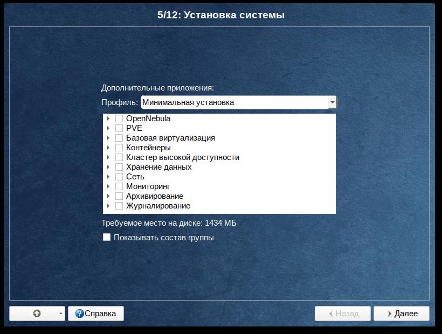442x334 pixels.
Task: Click the Далее button
Action: coord(402,314)
